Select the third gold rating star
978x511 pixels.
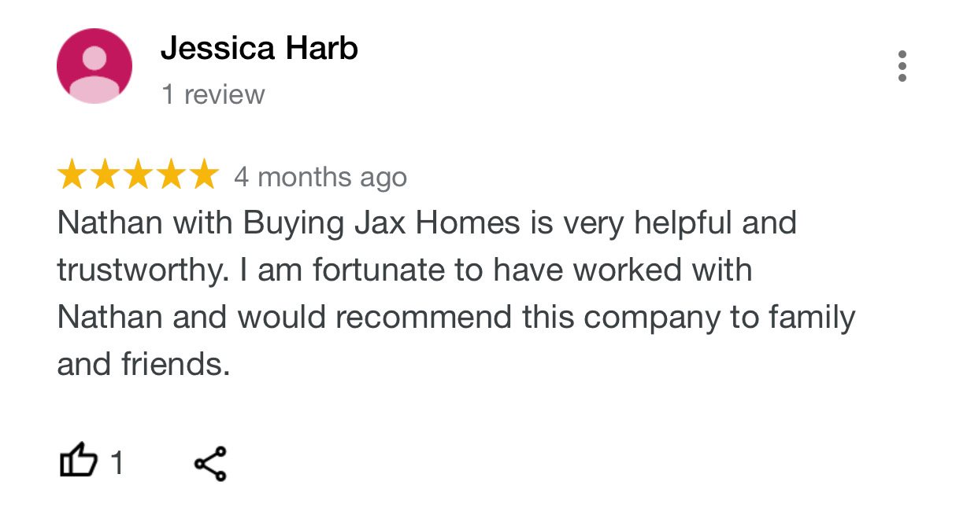[137, 175]
